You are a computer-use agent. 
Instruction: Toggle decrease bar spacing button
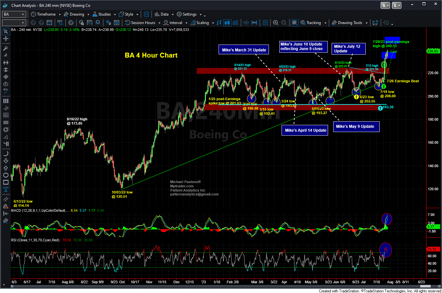pos(246,23)
